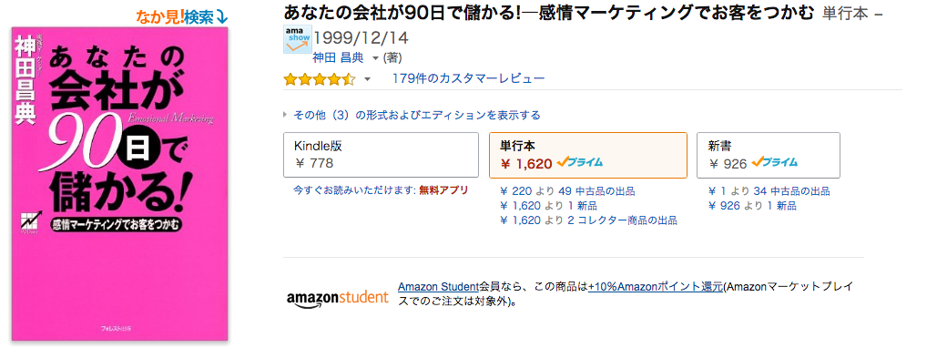Click the なか見!検索 arrow label
The width and height of the screenshot is (937, 348).
182,18
